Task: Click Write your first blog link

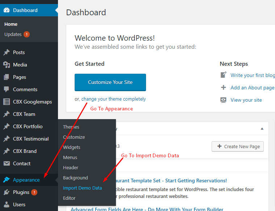Action: tap(253, 75)
